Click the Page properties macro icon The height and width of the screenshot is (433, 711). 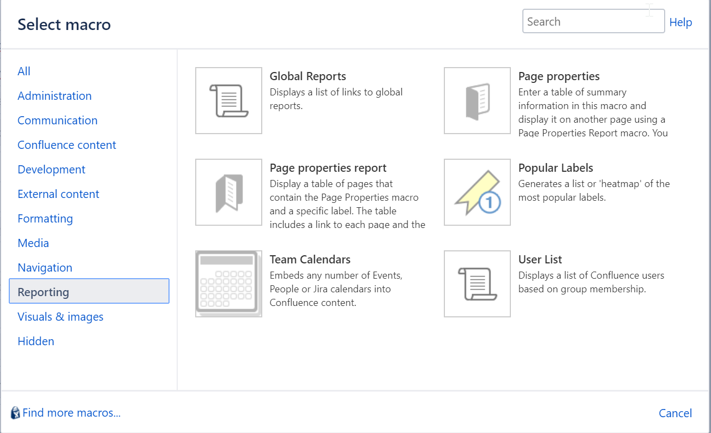477,100
